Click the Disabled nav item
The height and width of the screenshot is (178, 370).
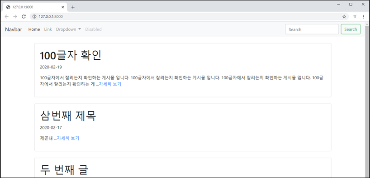click(x=94, y=29)
